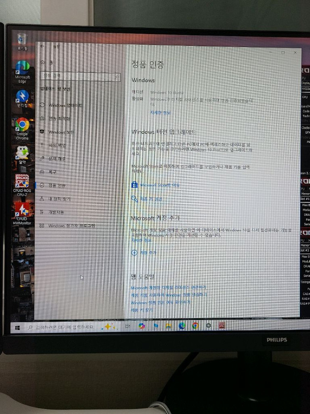Maximize the Settings window
310x414 pixels.
coord(283,53)
